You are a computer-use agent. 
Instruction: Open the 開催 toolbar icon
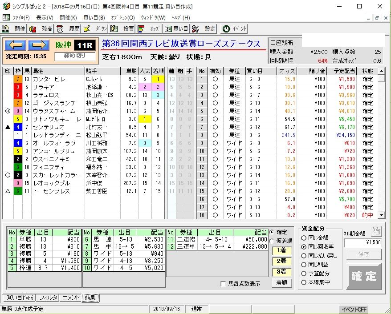pos(14,29)
